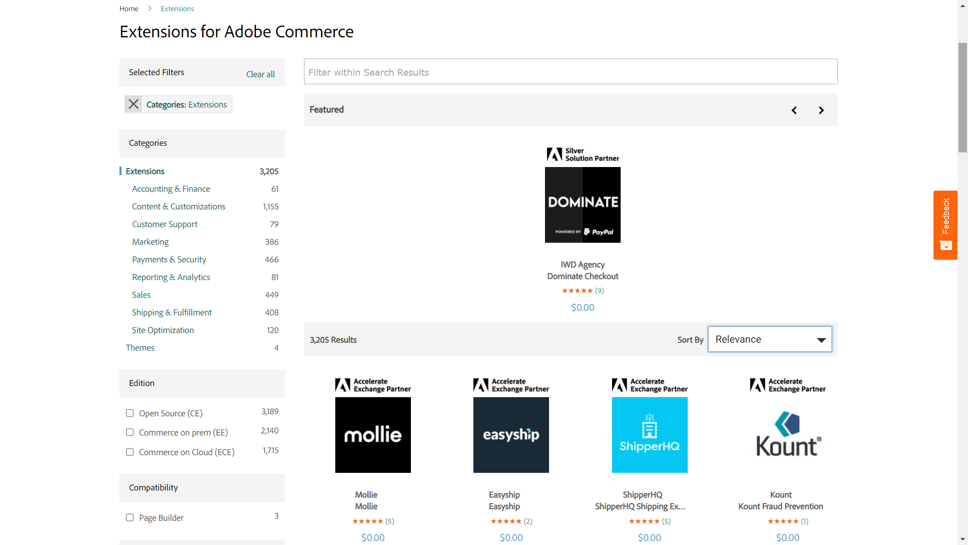Focus the Filter within Search Results field
Viewport: 968px width, 545px height.
(571, 72)
